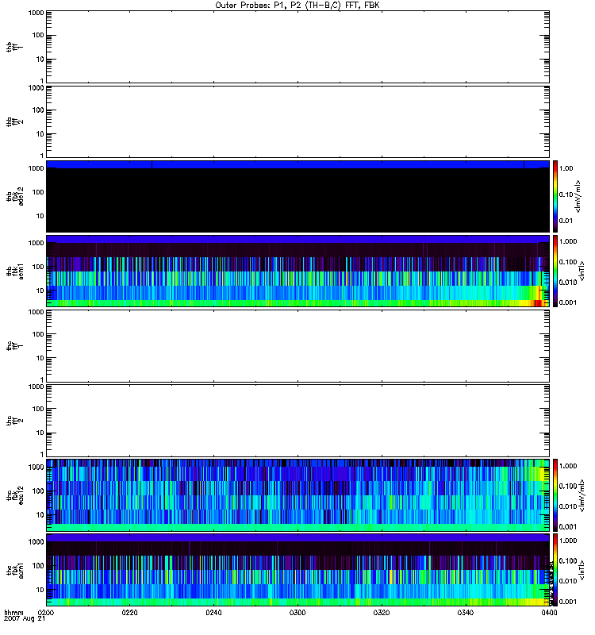Click inside the topmost empty thb FFT panel
Screen dimensions: 595x635
click(x=297, y=46)
